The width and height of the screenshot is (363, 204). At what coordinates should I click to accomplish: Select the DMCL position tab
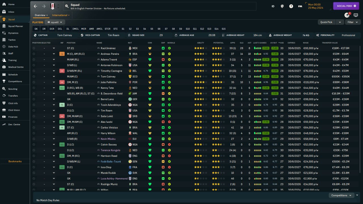(x=75, y=29)
